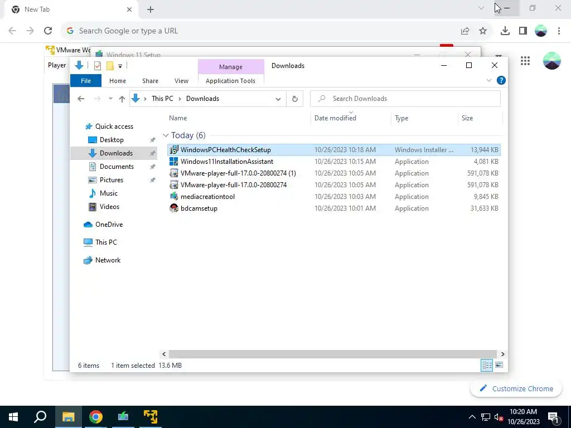This screenshot has width=571, height=428.
Task: Toggle Chrome side panel icon
Action: (x=523, y=31)
